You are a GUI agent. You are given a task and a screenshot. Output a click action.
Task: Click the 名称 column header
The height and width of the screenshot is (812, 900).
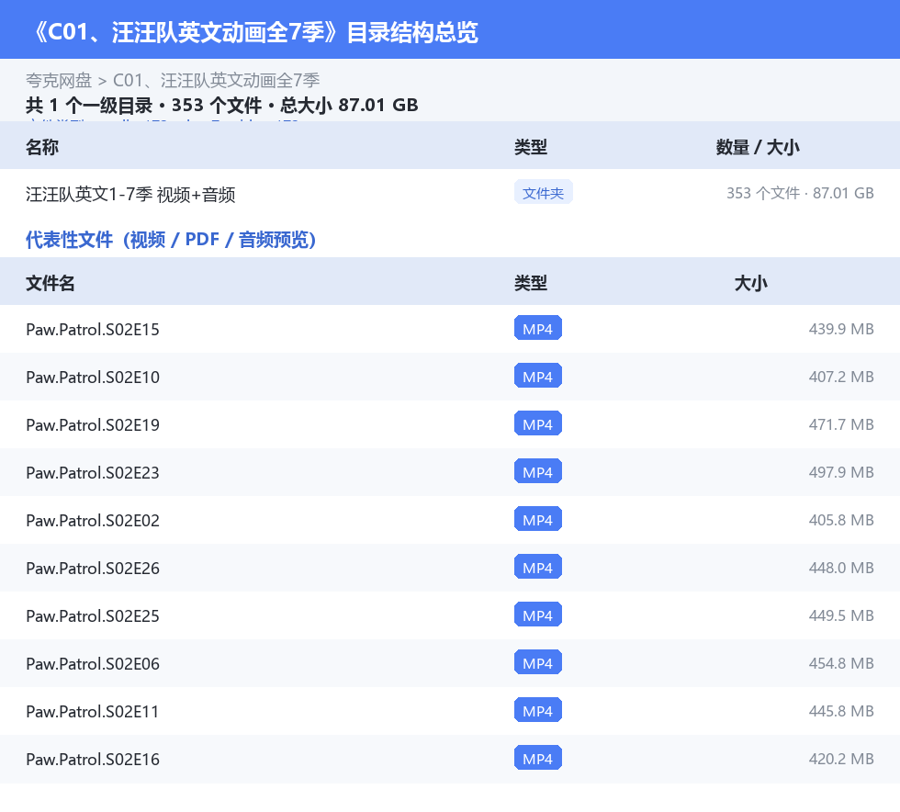pos(42,147)
